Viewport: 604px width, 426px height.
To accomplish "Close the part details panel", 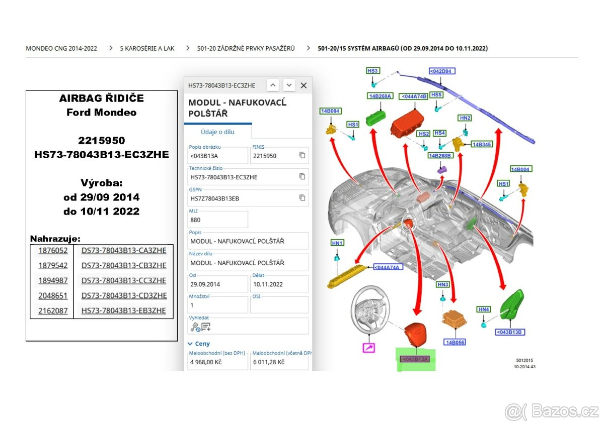I will tap(304, 85).
